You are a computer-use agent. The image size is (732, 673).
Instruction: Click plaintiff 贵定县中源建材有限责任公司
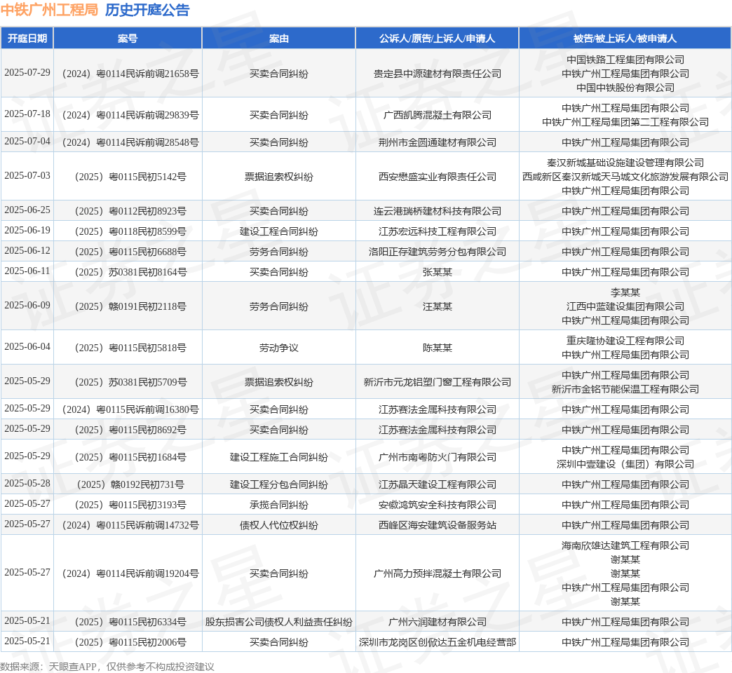pos(437,74)
